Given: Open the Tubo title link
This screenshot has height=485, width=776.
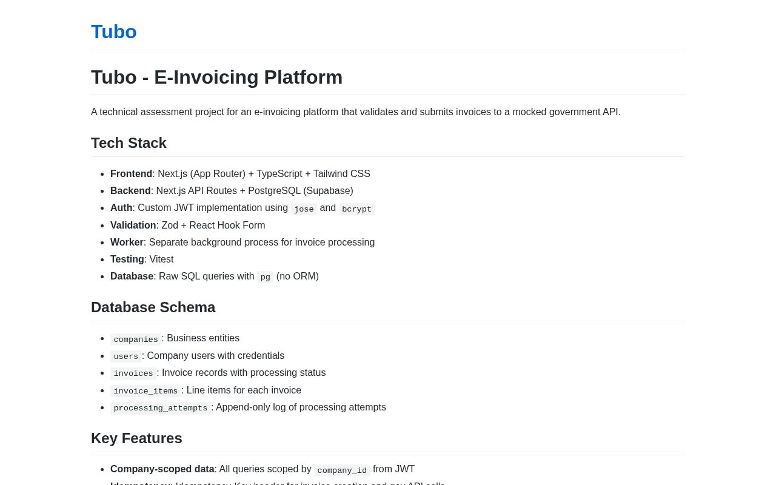Looking at the screenshot, I should click(114, 32).
